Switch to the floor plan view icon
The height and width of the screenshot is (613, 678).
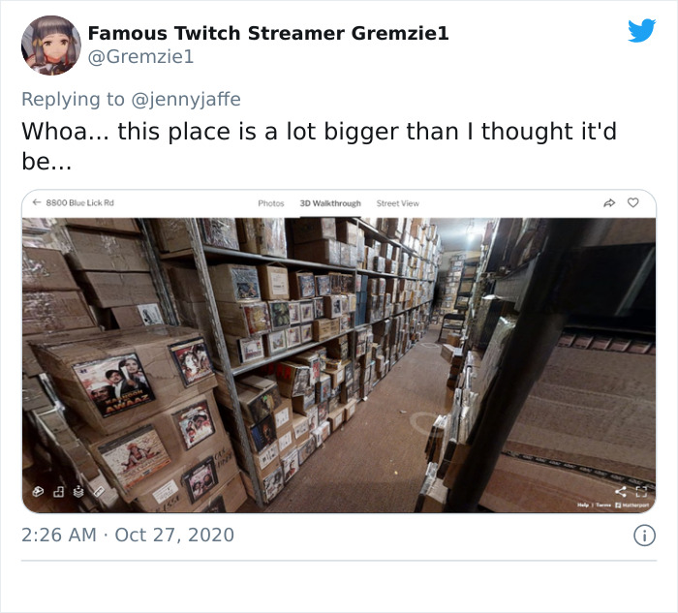click(58, 491)
